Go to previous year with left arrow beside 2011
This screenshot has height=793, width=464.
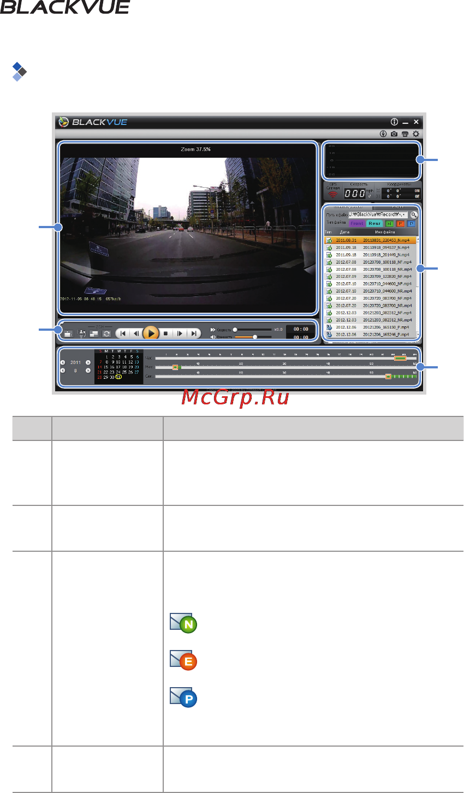[x=63, y=362]
